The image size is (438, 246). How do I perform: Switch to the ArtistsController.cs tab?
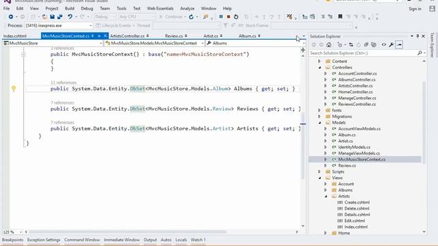coord(127,36)
